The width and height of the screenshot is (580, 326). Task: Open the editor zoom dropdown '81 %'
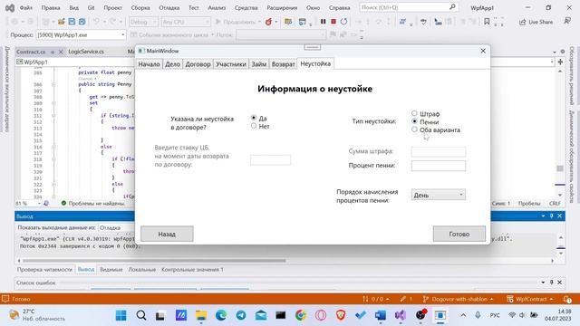click(28, 203)
